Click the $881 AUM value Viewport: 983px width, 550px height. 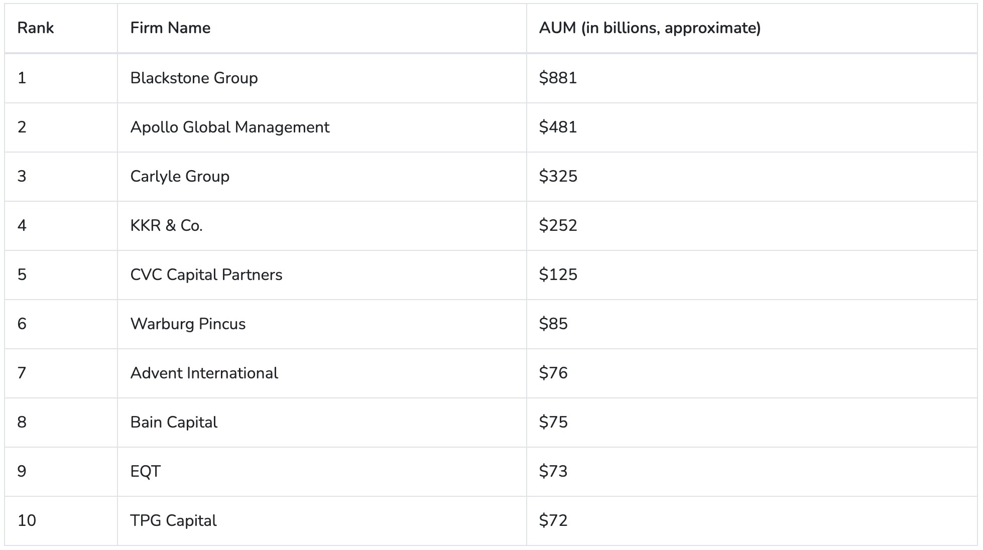[x=558, y=78]
